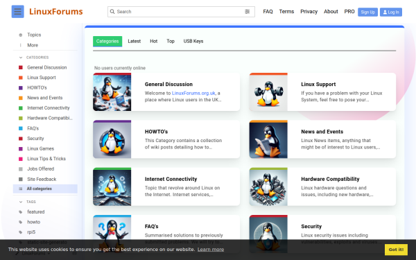
Task: Click the General Discussion red square
Action: pyautogui.click(x=20, y=67)
